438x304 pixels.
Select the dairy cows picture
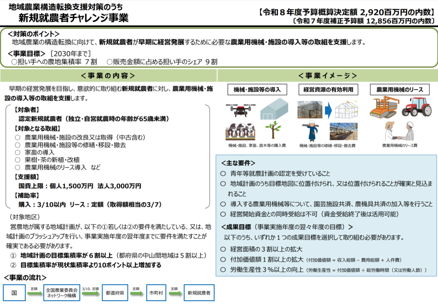[240, 131]
